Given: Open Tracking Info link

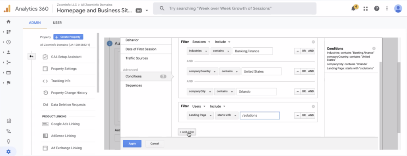Looking at the screenshot, I should click(x=61, y=81).
